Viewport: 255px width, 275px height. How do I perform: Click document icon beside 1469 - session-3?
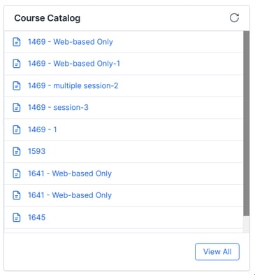[x=16, y=108]
